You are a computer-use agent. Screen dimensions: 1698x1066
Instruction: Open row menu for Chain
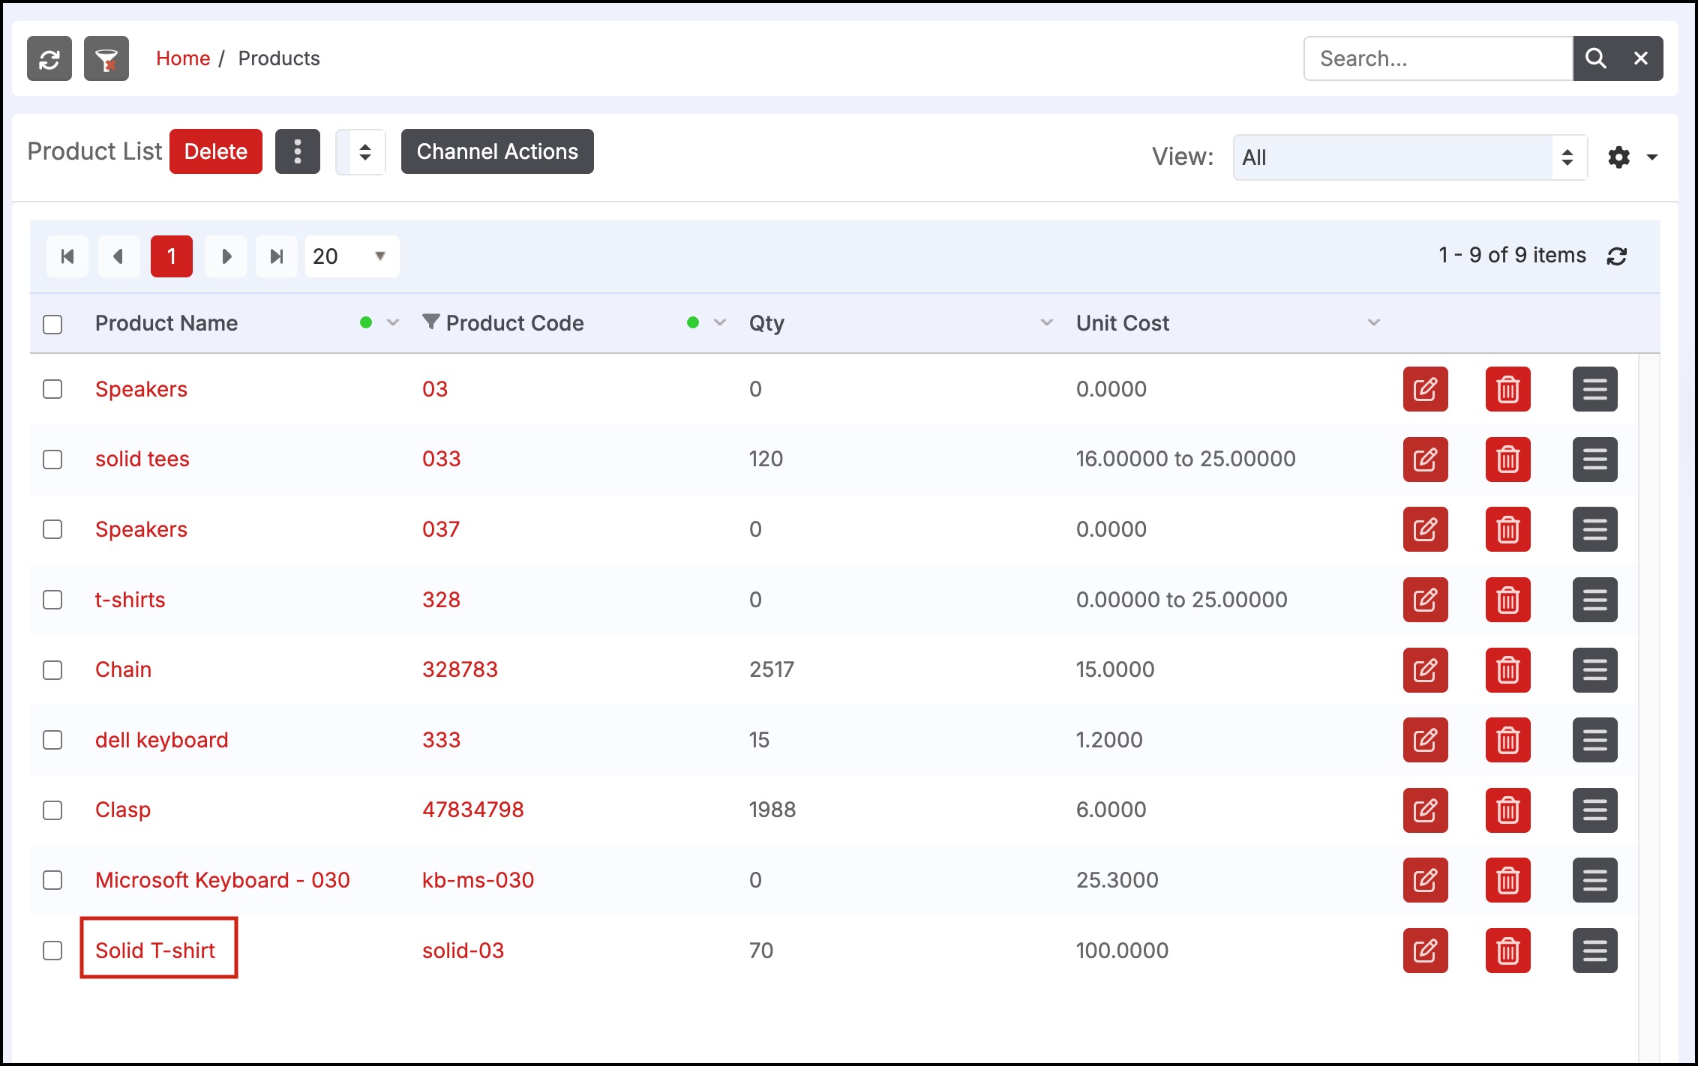point(1595,670)
